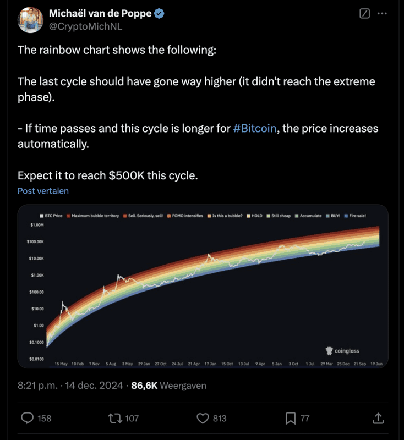This screenshot has width=404, height=440.
Task: Open the #Bitcoin hashtag link
Action: click(255, 129)
